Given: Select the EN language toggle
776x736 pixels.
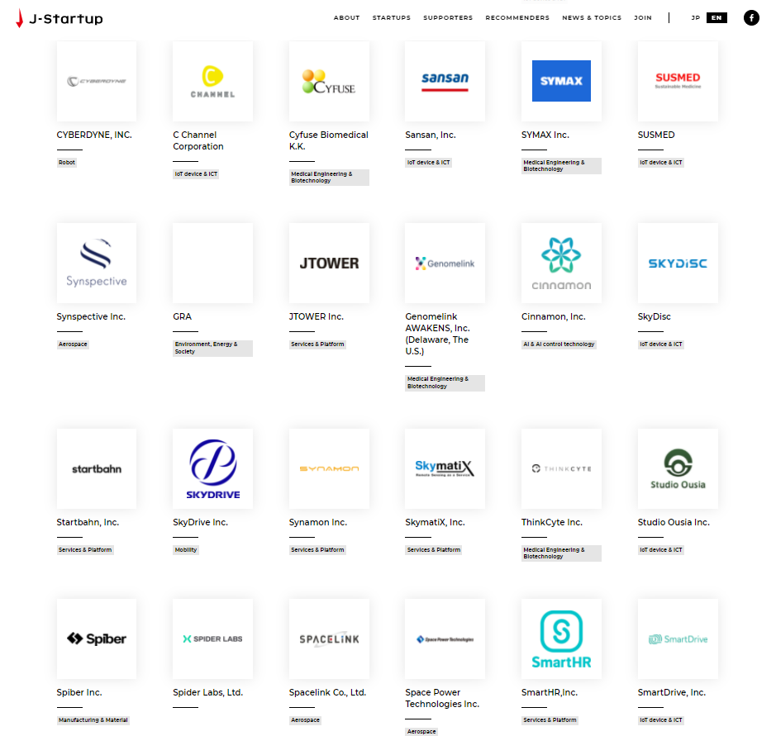Looking at the screenshot, I should (716, 18).
